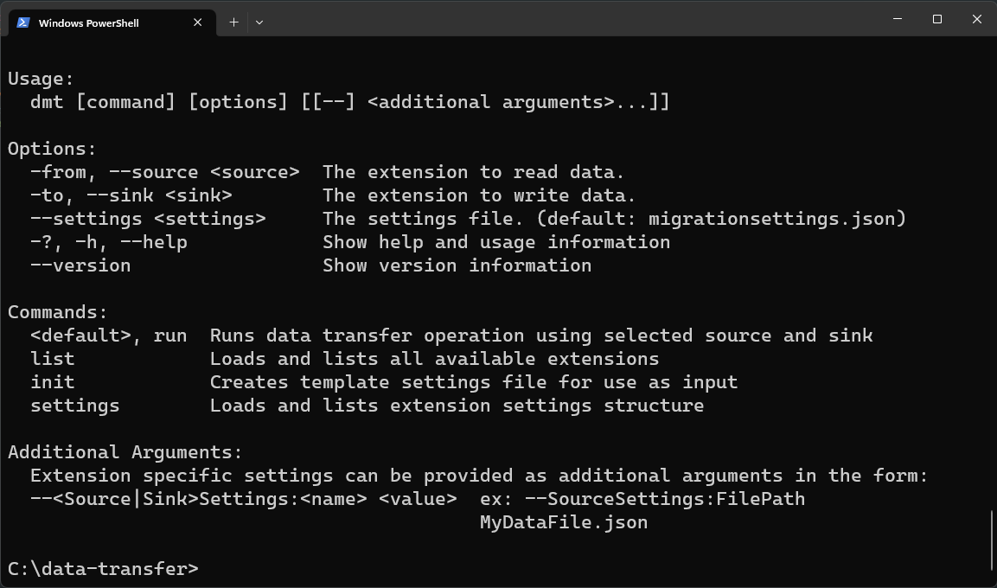This screenshot has height=588, width=997.
Task: Close the Windows PowerShell tab
Action: [198, 22]
